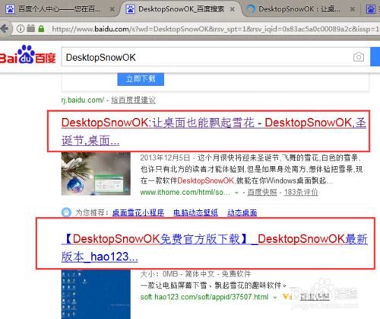Close the DesktopSnowOK_百度搜索 tab
Image resolution: width=380 pixels, height=319 pixels.
[232, 9]
